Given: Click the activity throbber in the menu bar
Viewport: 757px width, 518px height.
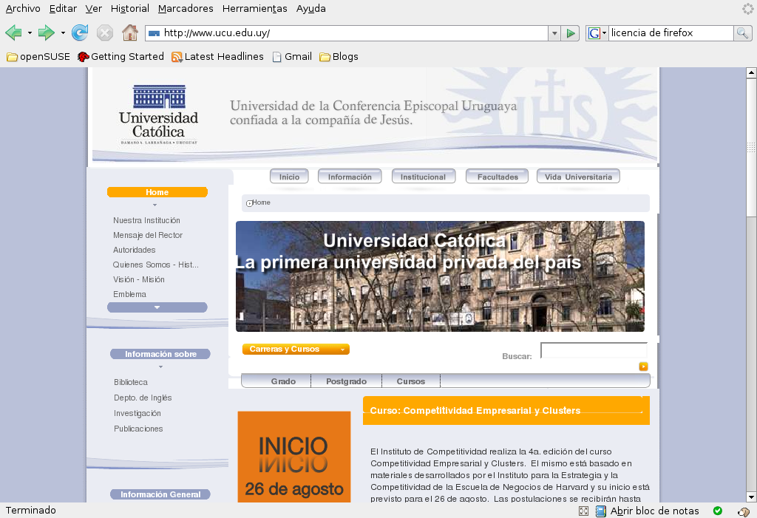Looking at the screenshot, I should coord(748,9).
